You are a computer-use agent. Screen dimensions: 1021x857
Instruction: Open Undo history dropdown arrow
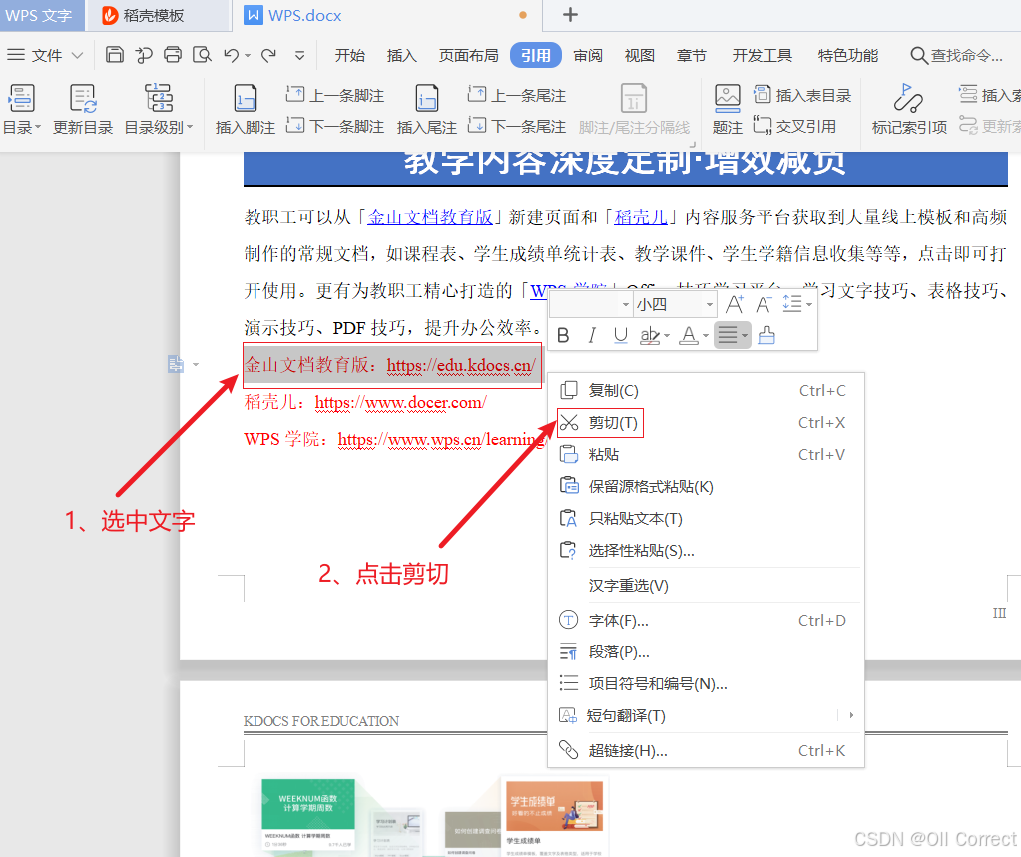point(248,56)
